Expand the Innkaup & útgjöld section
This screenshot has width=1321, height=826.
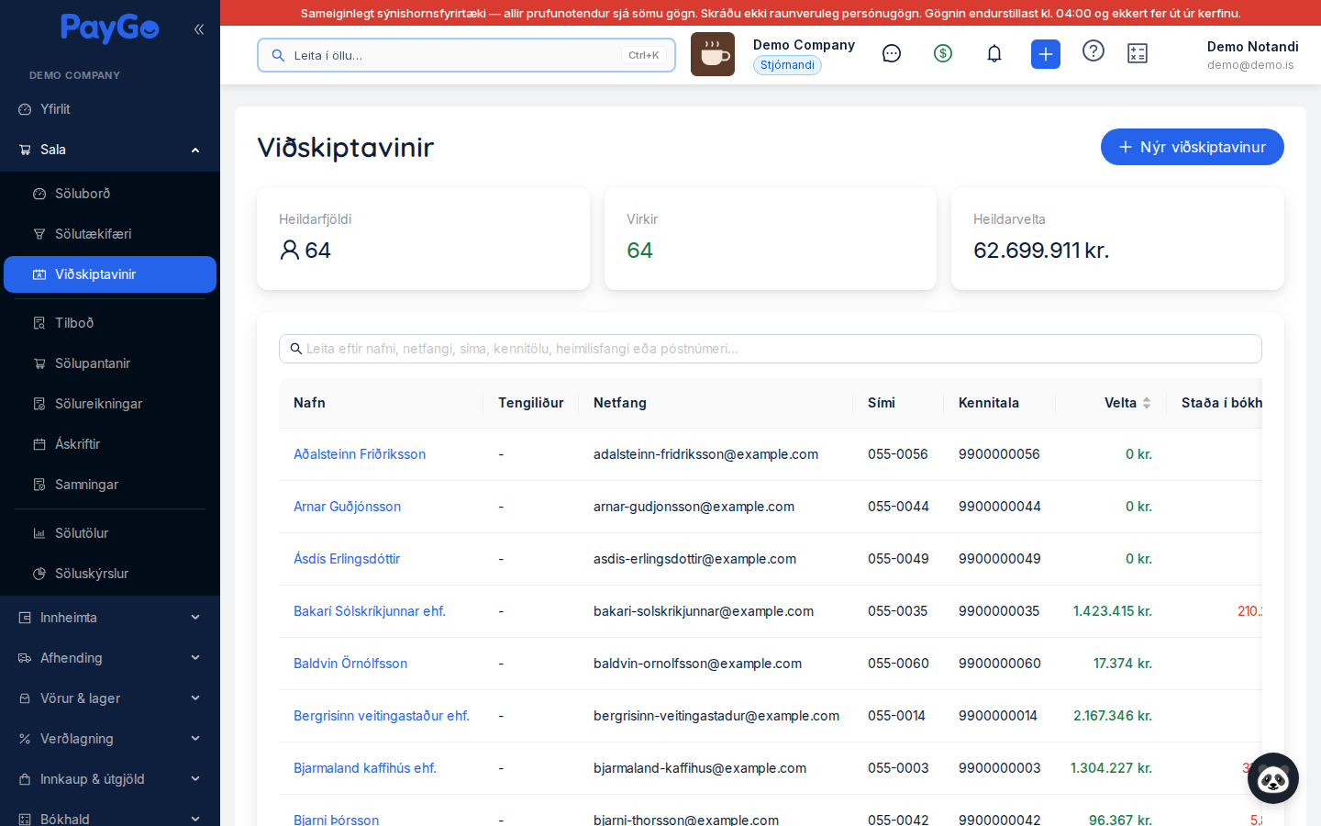pos(195,779)
